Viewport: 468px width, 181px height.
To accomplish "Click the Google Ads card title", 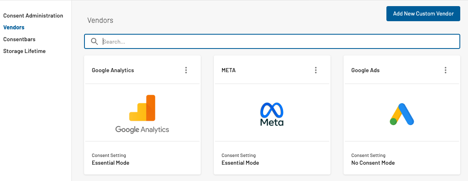I will click(365, 71).
